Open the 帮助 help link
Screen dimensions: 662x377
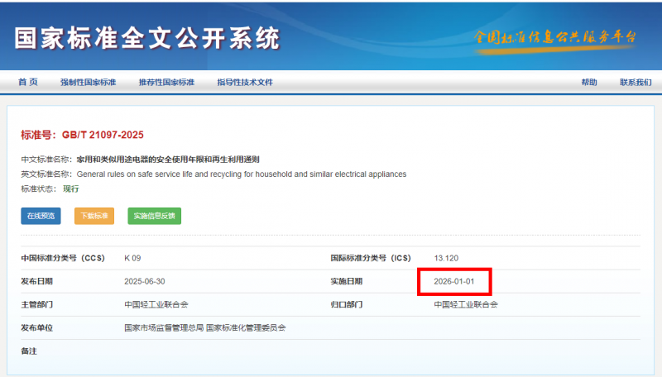point(588,83)
